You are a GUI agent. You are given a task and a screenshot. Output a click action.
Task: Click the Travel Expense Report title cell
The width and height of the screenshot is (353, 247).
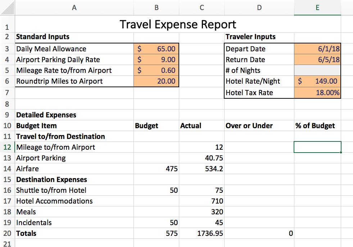pos(178,24)
